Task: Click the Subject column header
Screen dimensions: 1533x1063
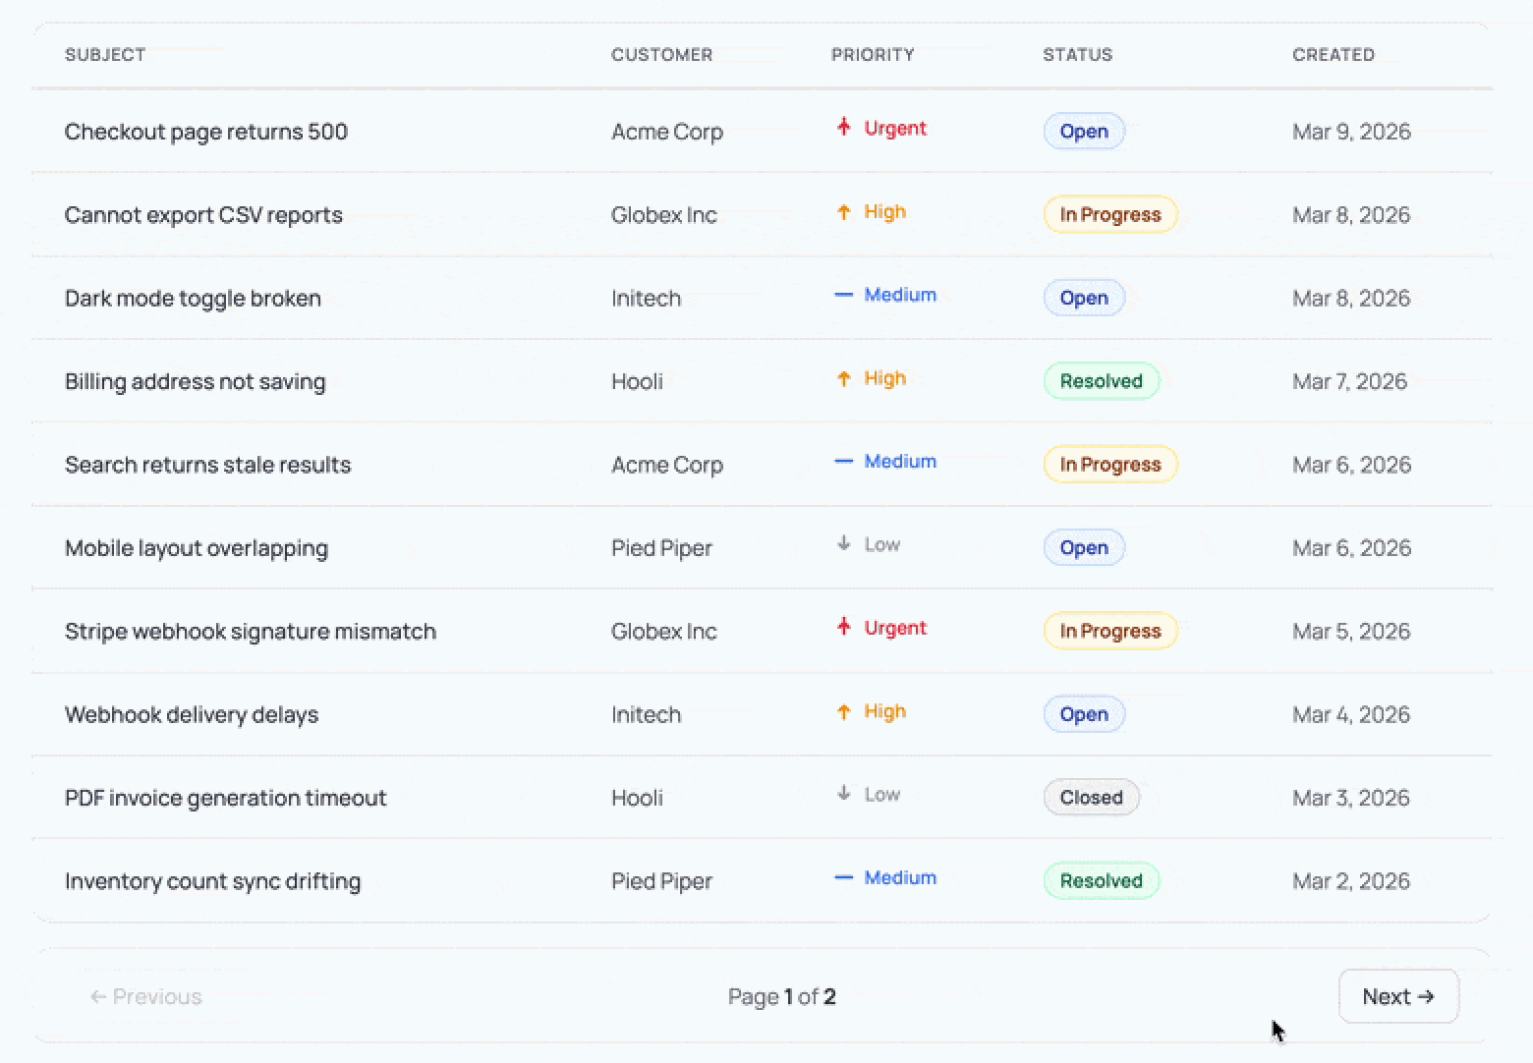Action: point(105,55)
